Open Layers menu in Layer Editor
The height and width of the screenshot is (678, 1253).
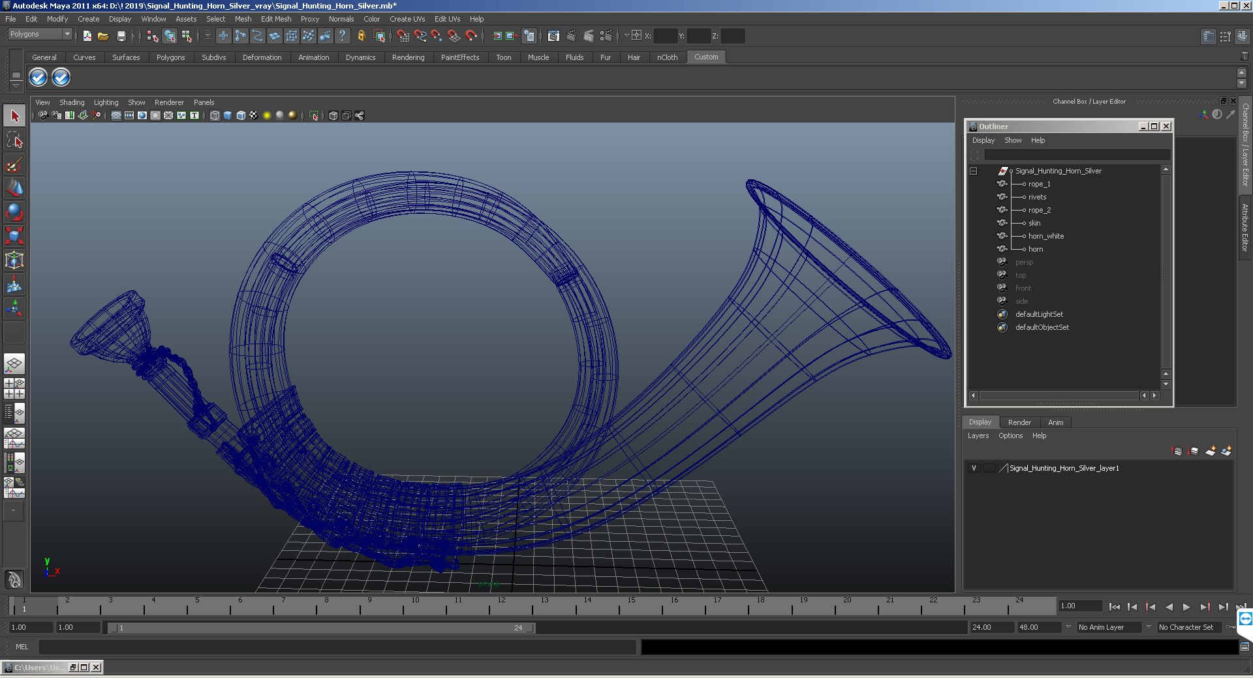click(x=978, y=435)
